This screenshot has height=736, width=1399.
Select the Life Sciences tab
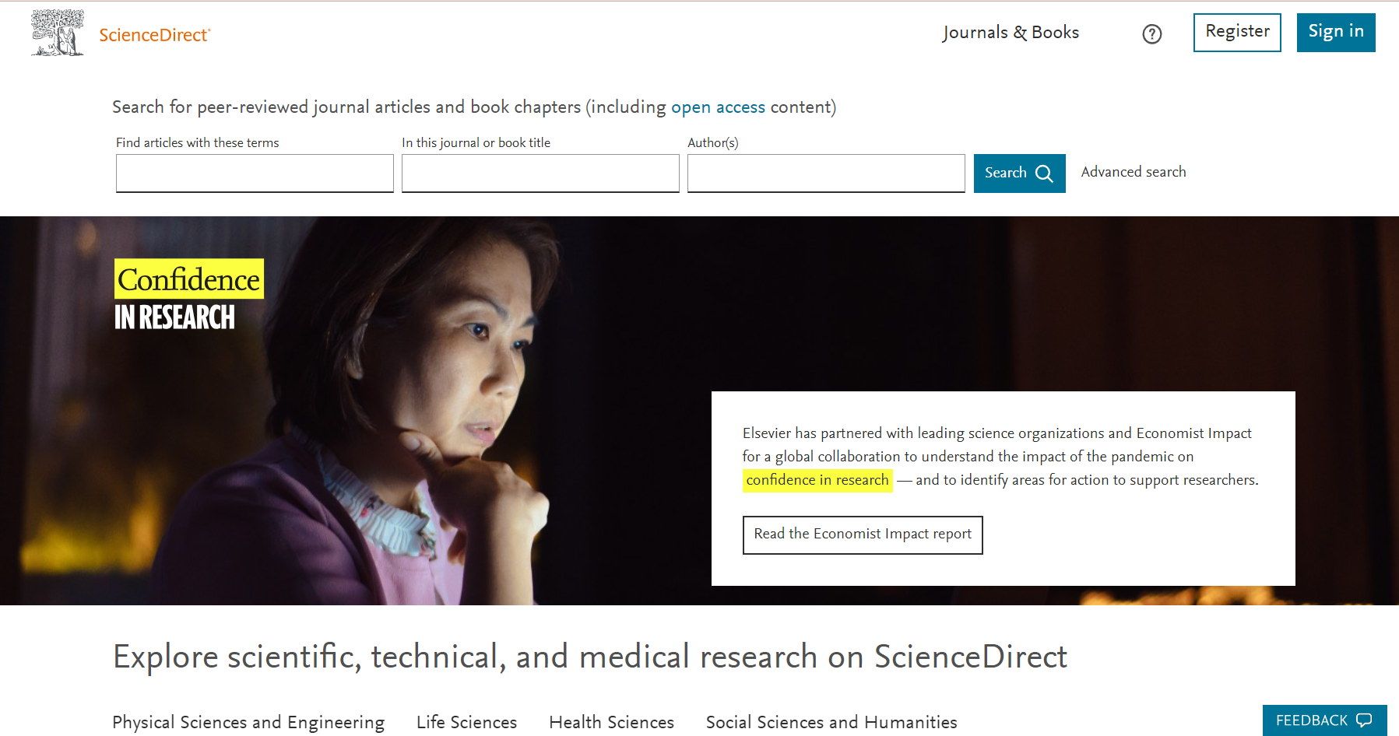[x=466, y=722]
